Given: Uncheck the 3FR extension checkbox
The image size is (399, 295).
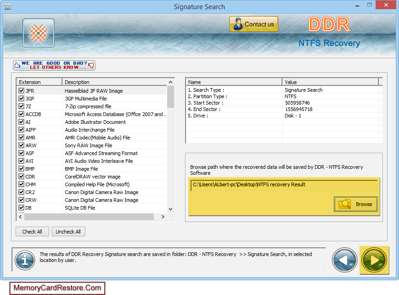Looking at the screenshot, I should click(21, 91).
